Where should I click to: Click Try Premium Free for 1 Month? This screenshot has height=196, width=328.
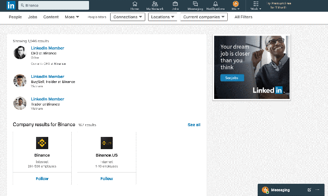(x=278, y=6)
